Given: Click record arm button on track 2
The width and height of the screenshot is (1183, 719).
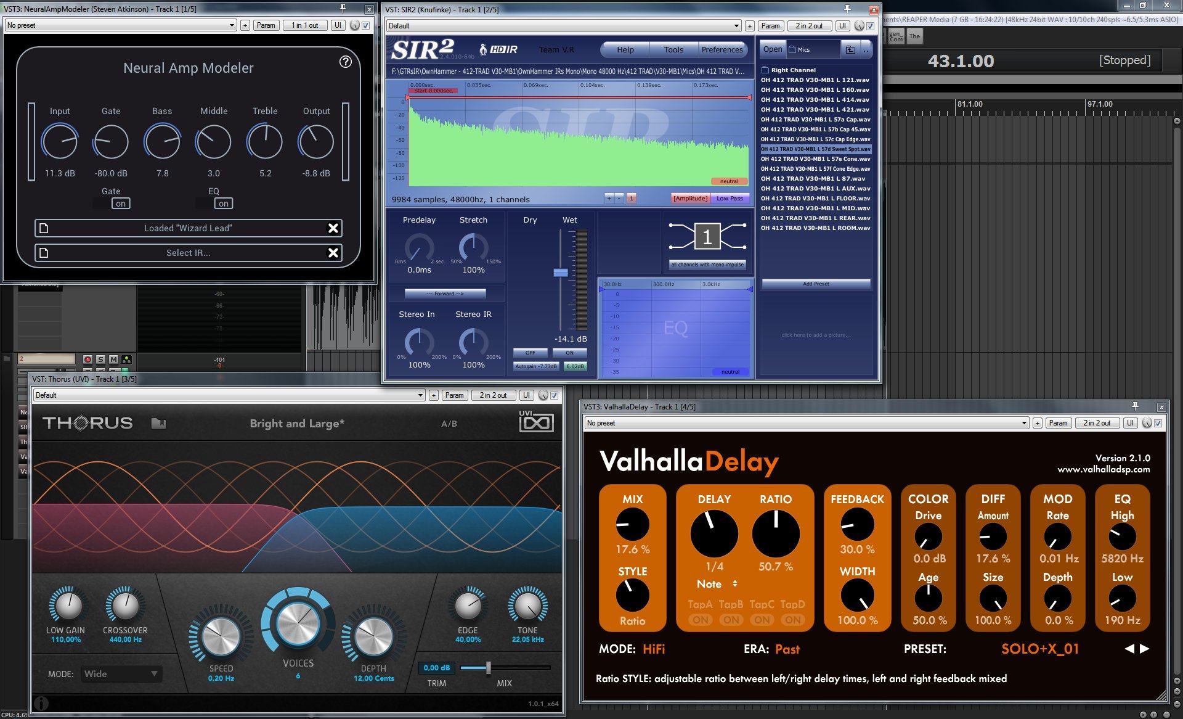Looking at the screenshot, I should click(x=87, y=359).
